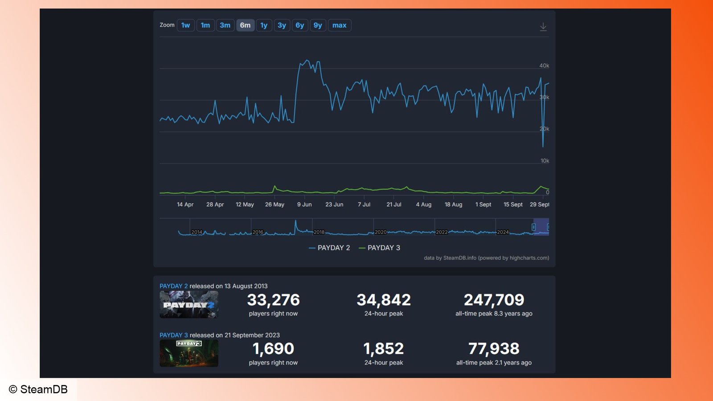
Task: Click the PAYDAY 2 game thumbnail
Action: pyautogui.click(x=189, y=305)
